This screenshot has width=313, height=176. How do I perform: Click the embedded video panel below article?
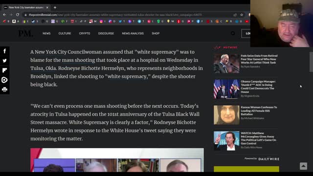click(117, 160)
